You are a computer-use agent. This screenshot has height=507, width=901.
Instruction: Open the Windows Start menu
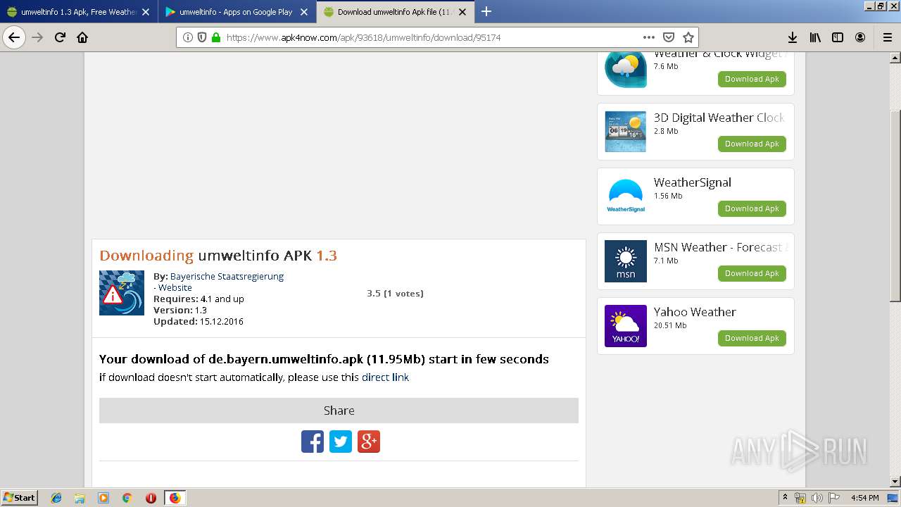point(19,497)
